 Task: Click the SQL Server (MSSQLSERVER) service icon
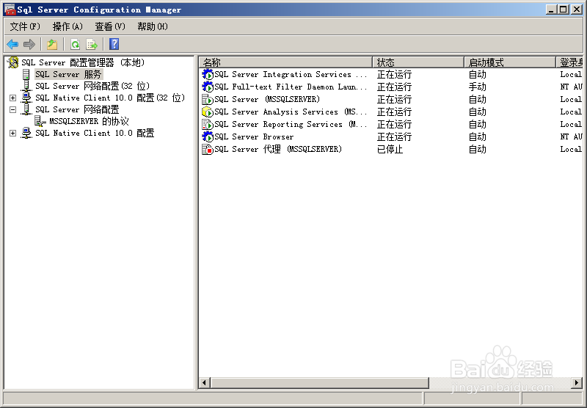(x=208, y=99)
